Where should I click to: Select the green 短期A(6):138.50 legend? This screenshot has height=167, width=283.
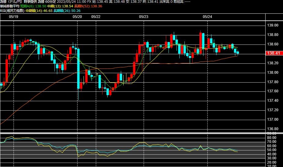[33, 6]
